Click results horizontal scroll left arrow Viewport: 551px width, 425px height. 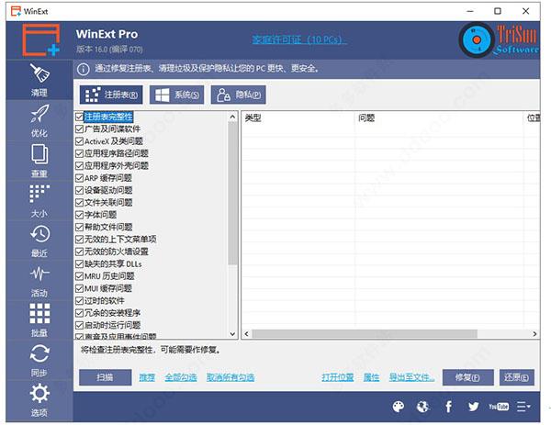[x=246, y=334]
